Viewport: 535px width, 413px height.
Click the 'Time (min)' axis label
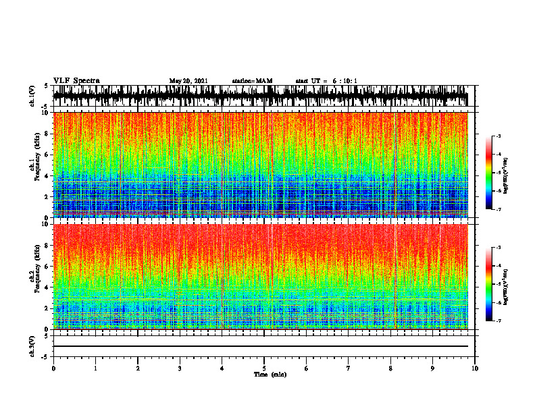click(270, 375)
